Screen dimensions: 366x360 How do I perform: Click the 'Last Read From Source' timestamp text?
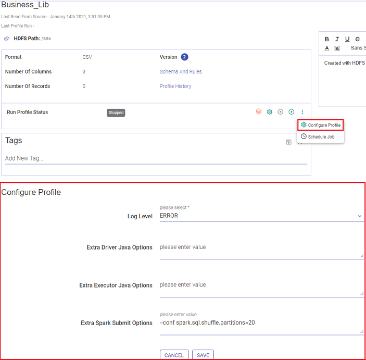click(56, 17)
